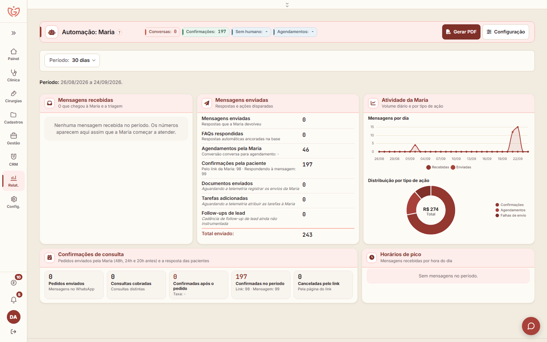This screenshot has width=547, height=342.
Task: Toggle the Recebidas legend entry
Action: 438,167
